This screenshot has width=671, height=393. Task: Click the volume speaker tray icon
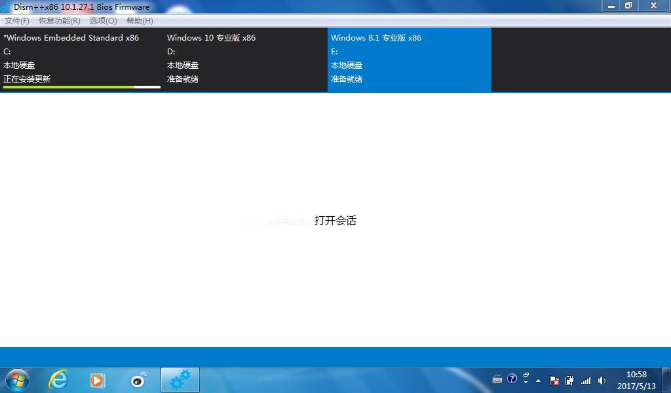coord(602,381)
